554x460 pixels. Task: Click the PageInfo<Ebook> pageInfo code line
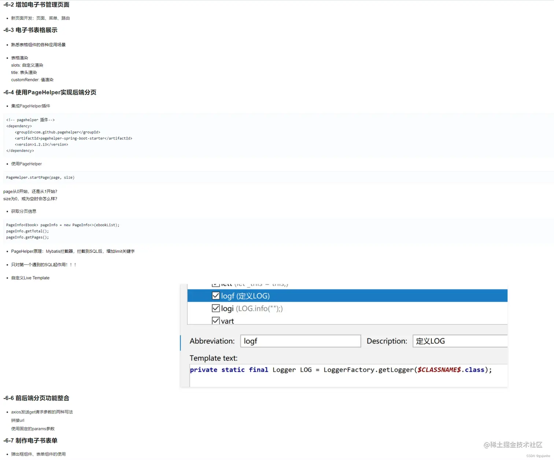click(x=63, y=225)
